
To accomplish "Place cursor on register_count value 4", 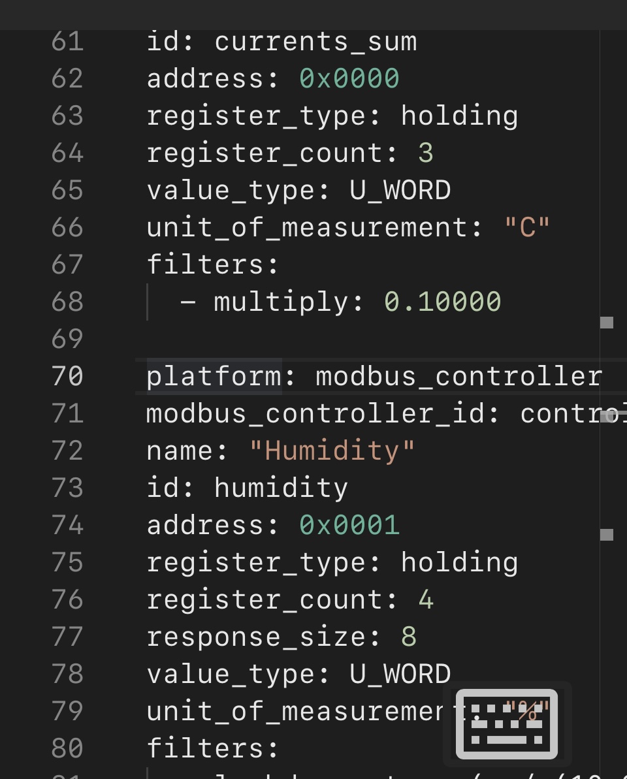I will point(425,599).
